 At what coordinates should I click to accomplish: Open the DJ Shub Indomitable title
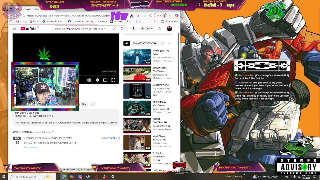[x=161, y=155]
